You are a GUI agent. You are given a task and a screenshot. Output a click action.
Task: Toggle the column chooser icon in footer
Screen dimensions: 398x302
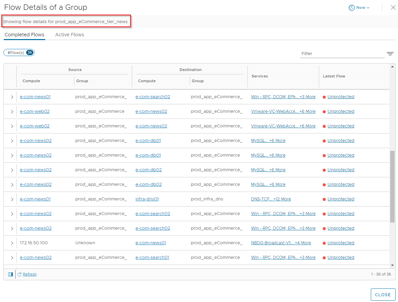[11, 274]
